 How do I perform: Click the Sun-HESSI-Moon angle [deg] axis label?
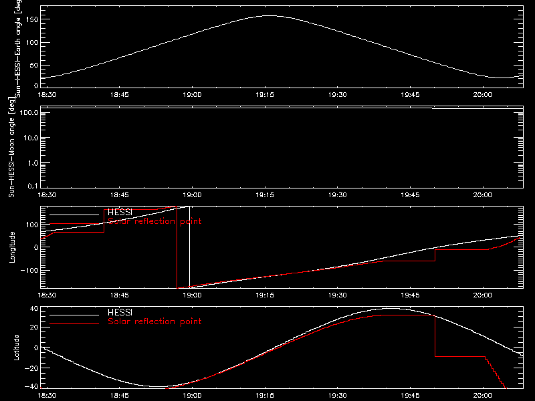click(x=11, y=146)
